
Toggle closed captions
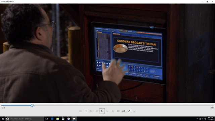[x=118, y=111]
